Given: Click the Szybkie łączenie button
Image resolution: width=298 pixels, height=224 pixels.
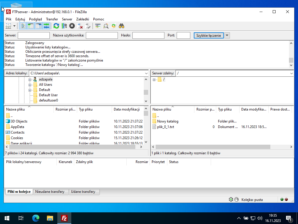Looking at the screenshot, I should (x=208, y=35).
